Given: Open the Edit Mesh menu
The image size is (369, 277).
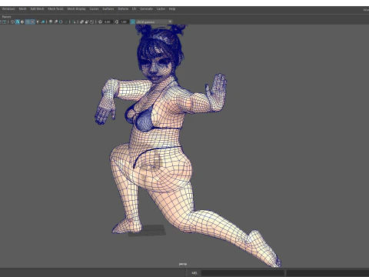Looking at the screenshot, I should point(37,8).
